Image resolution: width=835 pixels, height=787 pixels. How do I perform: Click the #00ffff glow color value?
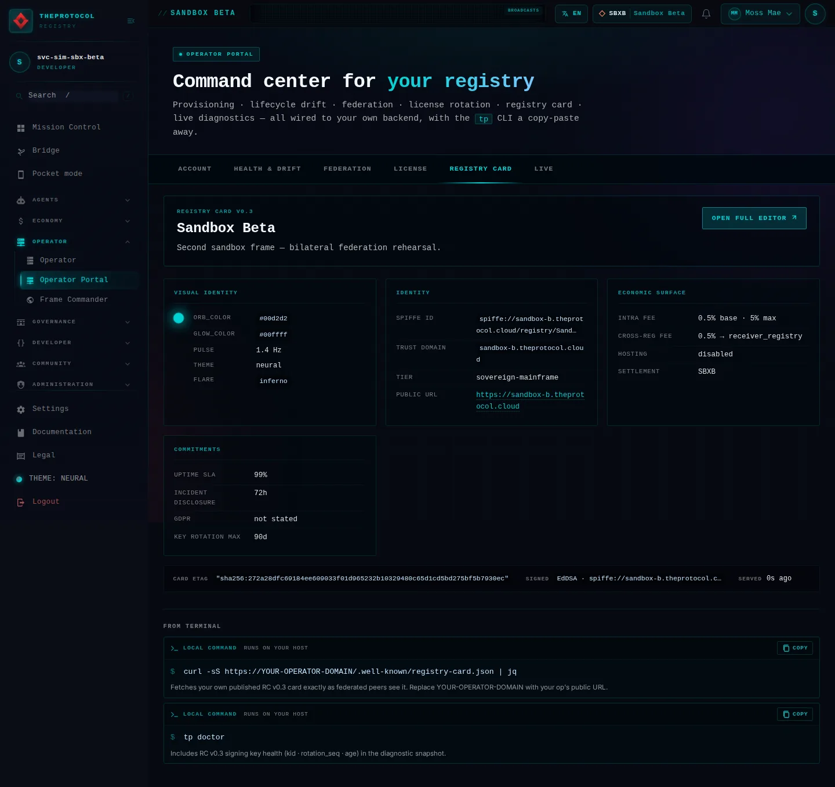[x=274, y=335]
